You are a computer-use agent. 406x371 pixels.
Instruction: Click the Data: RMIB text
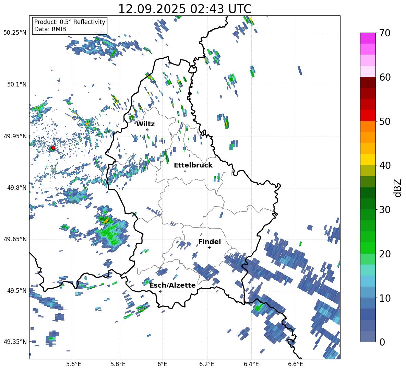point(50,29)
